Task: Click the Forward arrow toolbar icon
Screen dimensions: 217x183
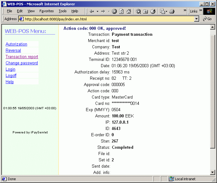Action: pos(103,11)
